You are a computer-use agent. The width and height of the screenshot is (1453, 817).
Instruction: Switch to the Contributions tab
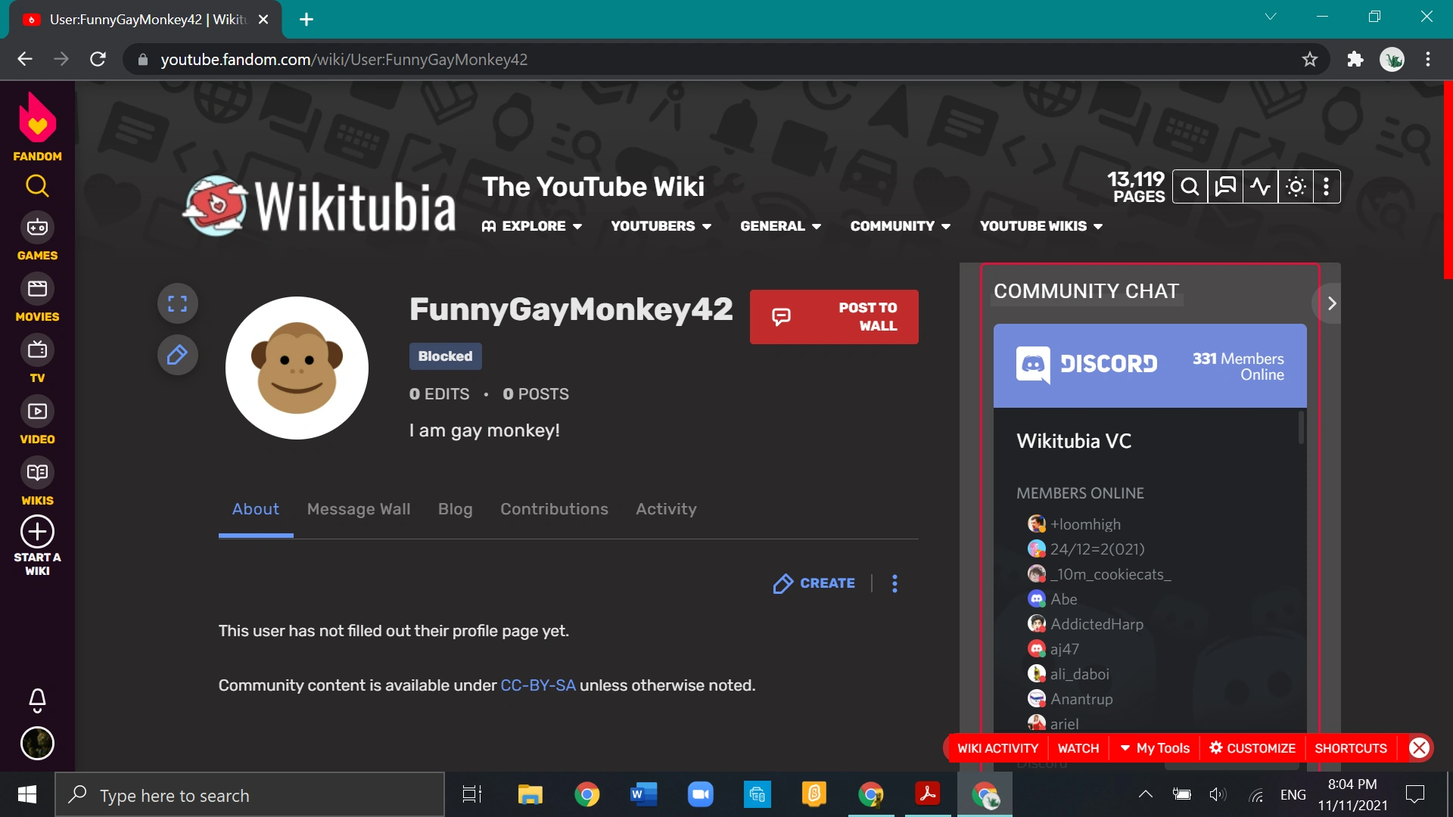(554, 509)
